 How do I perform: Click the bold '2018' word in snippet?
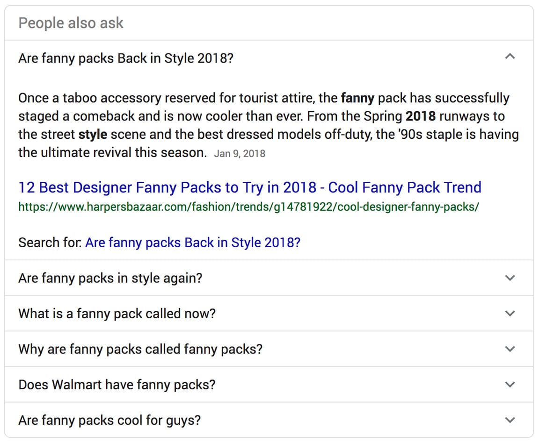421,116
